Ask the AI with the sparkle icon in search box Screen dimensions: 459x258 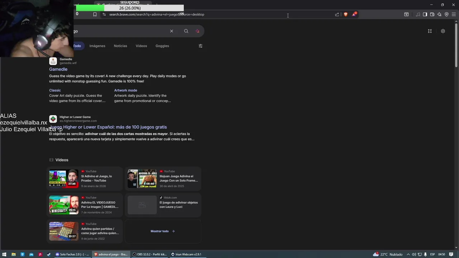(197, 31)
